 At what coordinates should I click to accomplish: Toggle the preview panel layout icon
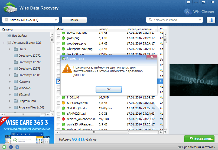(210, 20)
